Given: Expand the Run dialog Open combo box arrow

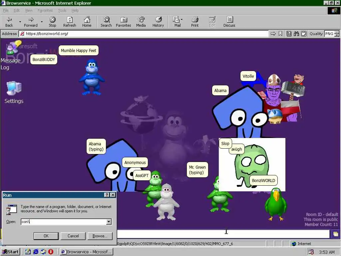Looking at the screenshot, I should pyautogui.click(x=109, y=222).
